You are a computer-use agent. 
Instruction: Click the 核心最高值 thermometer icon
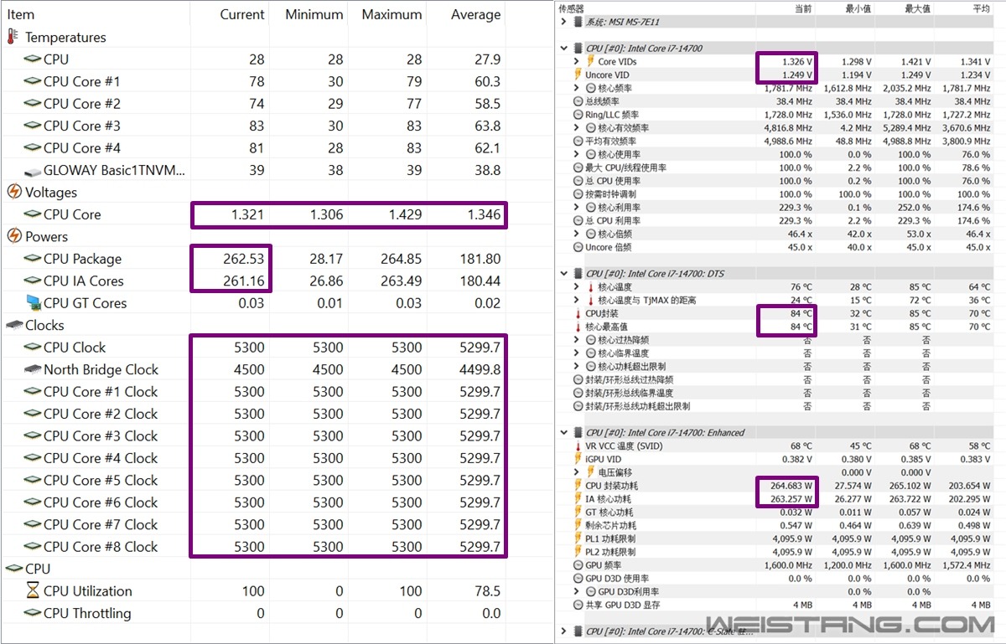click(578, 327)
